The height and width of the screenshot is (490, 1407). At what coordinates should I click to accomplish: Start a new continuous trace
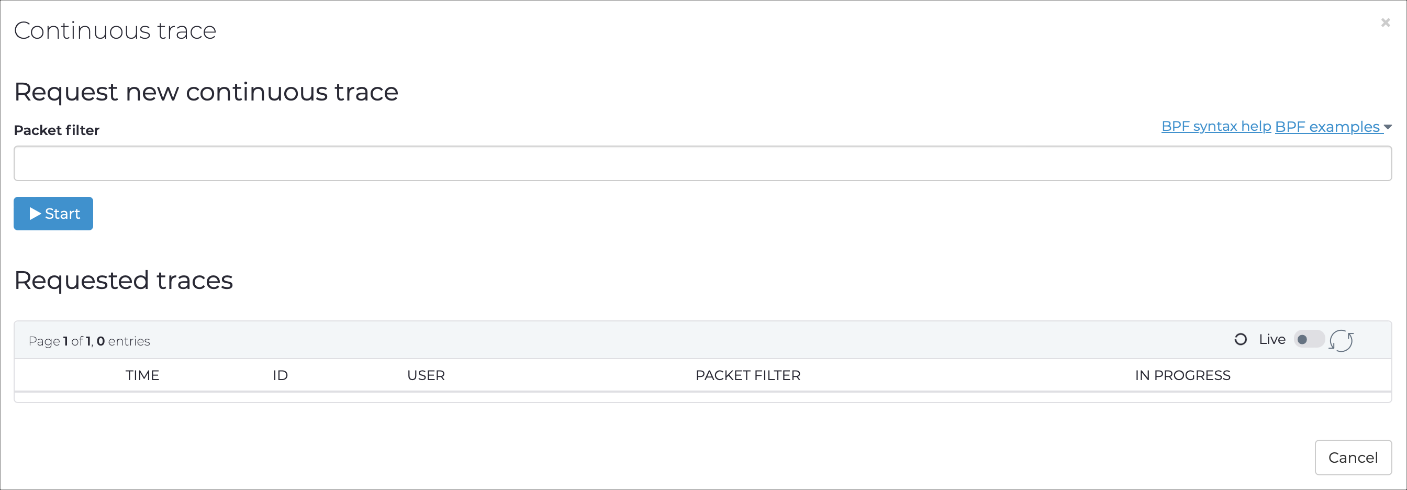coord(53,214)
